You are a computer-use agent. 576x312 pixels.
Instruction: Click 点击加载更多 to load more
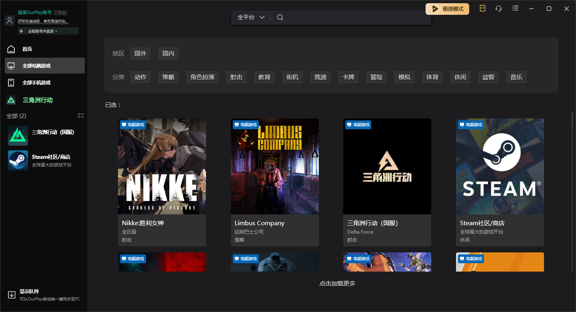[337, 284]
